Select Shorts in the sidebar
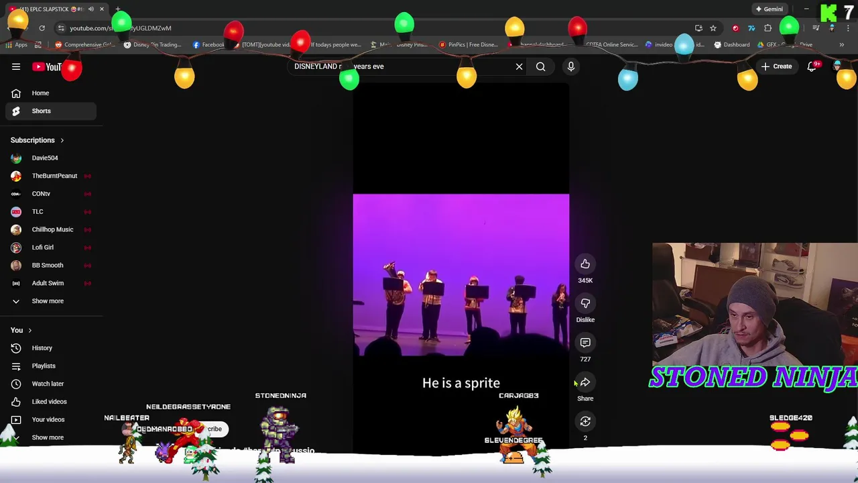Screen dimensions: 858x483 (50, 111)
